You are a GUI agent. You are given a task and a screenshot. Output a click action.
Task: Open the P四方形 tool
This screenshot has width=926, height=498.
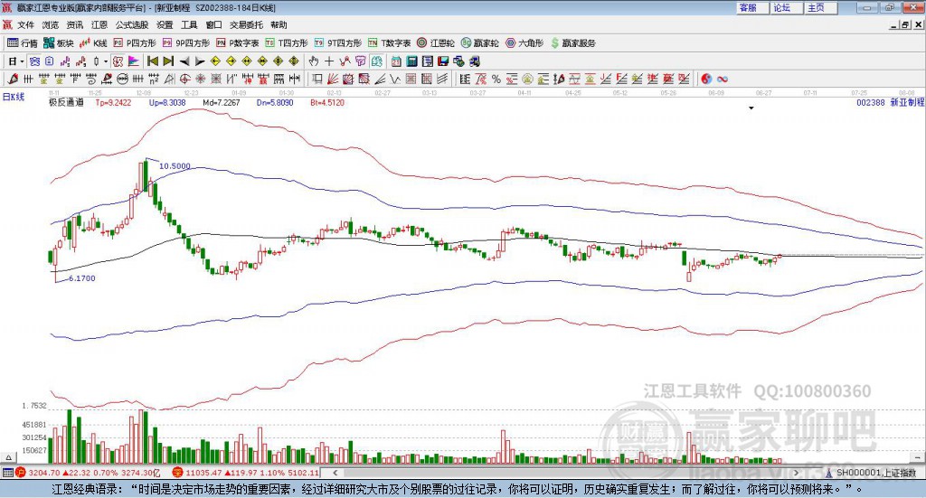tap(135, 43)
